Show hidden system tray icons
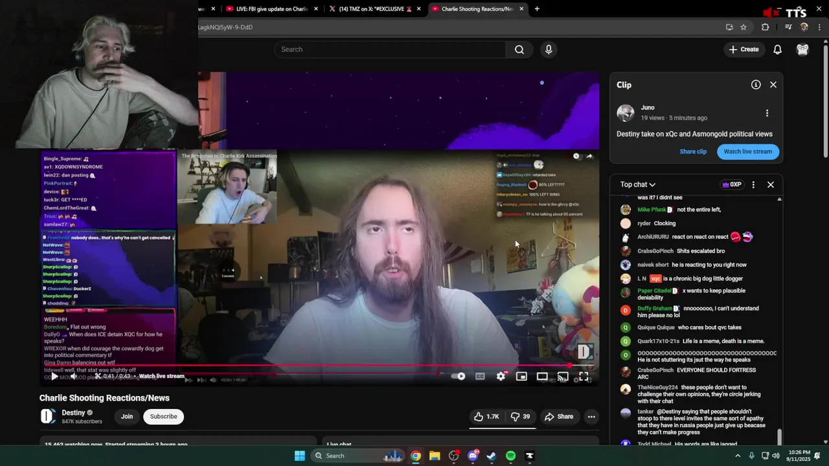Screen dimensions: 829x466 pyautogui.click(x=738, y=456)
